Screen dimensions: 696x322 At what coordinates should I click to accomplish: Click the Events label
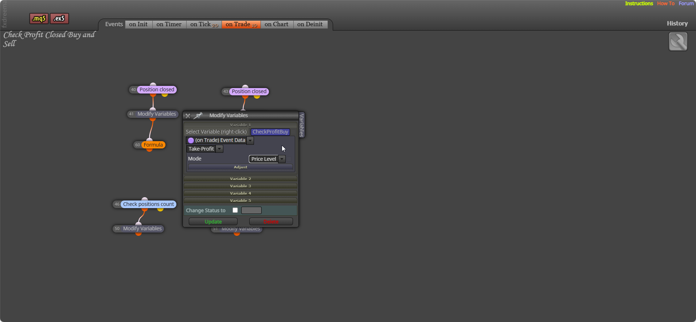114,24
